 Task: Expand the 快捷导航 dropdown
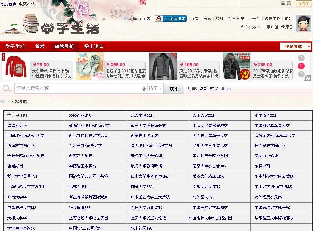pos(294,46)
